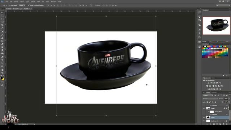Switch to the Styles tab
The height and width of the screenshot is (130, 231).
point(213,78)
